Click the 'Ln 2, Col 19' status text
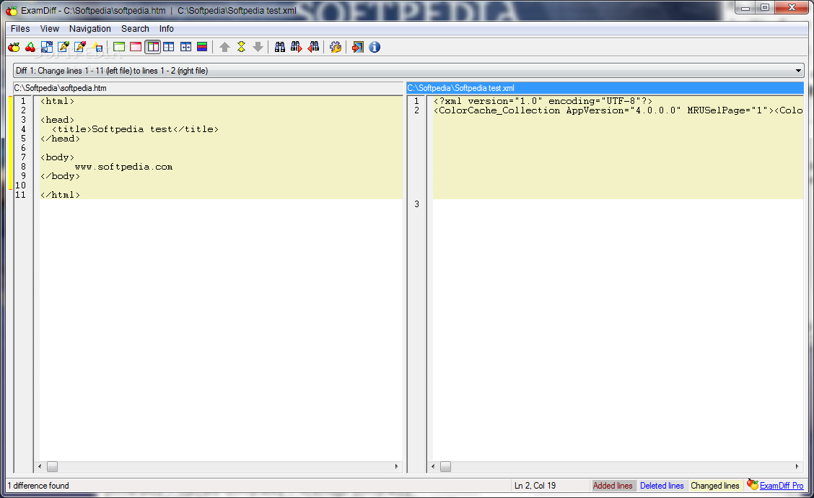Viewport: 814px width, 498px height. click(535, 486)
